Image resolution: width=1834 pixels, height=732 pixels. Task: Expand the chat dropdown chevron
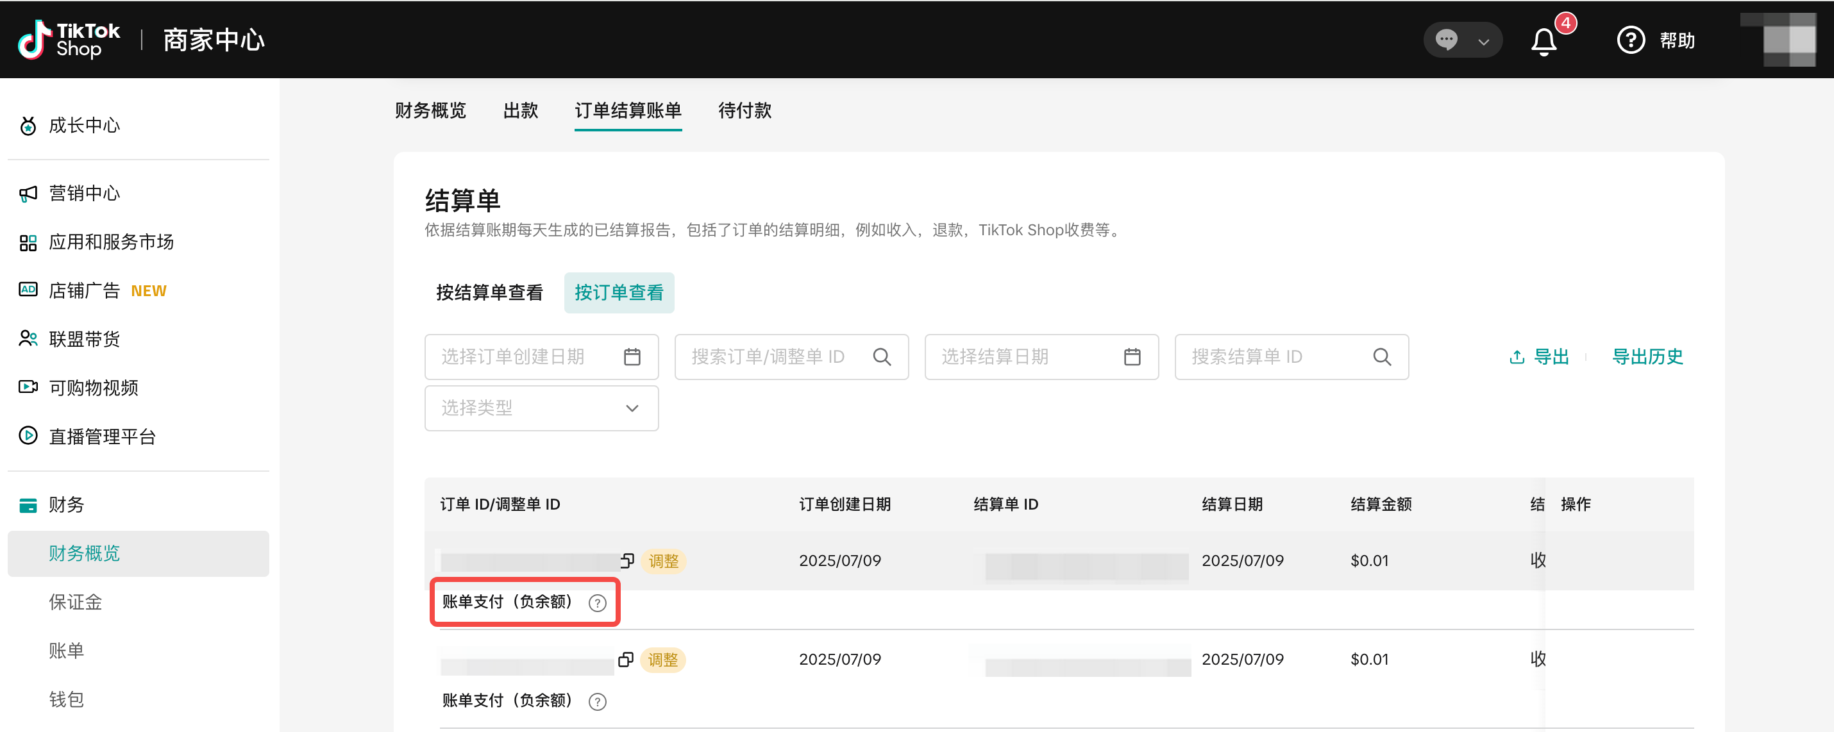click(1484, 41)
